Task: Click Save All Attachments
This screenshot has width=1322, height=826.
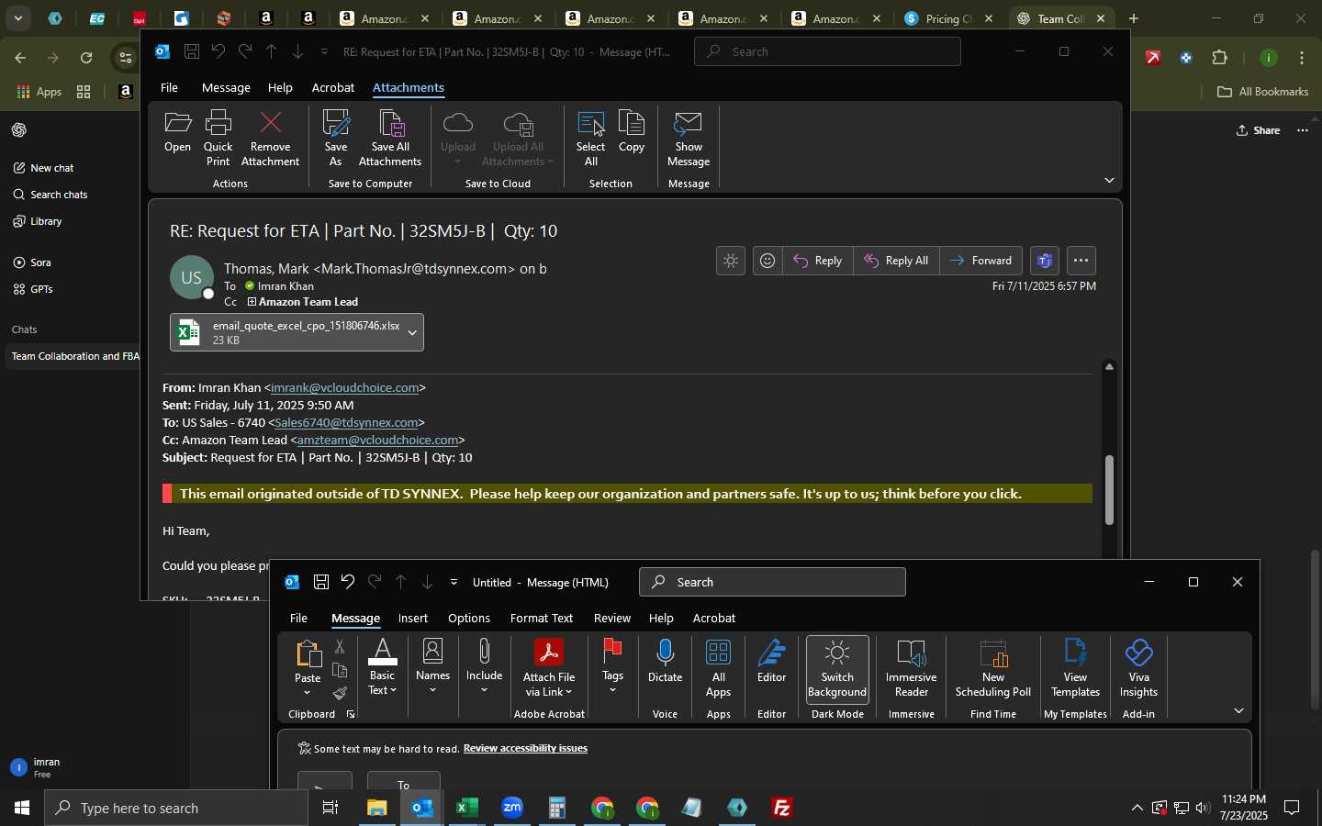Action: [x=390, y=138]
